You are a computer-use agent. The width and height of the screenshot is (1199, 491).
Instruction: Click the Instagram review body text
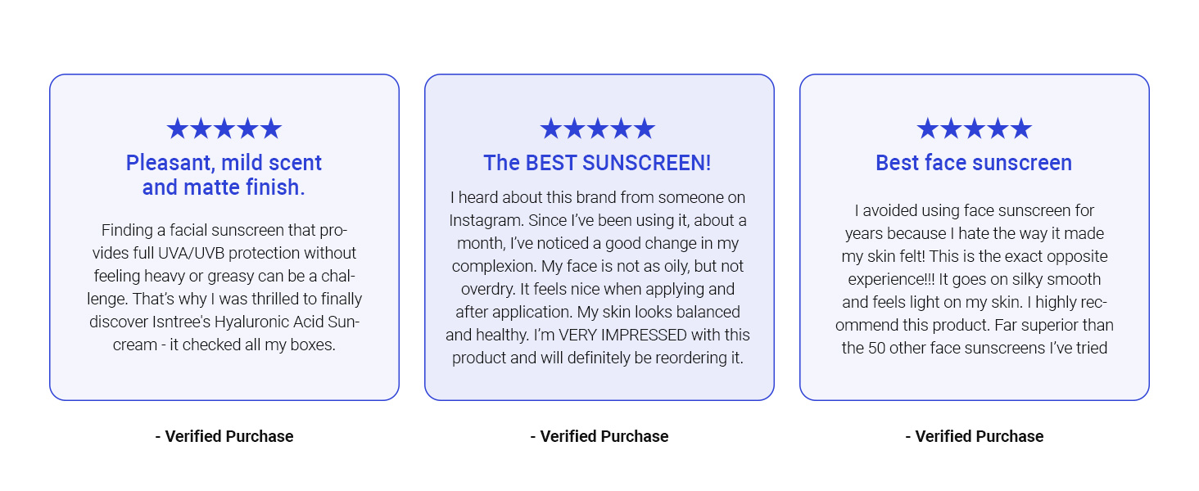pyautogui.click(x=598, y=277)
